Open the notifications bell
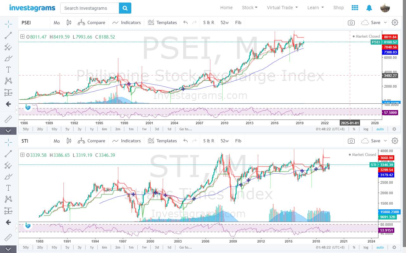Screen dimensions: 406x253 [x=369, y=8]
